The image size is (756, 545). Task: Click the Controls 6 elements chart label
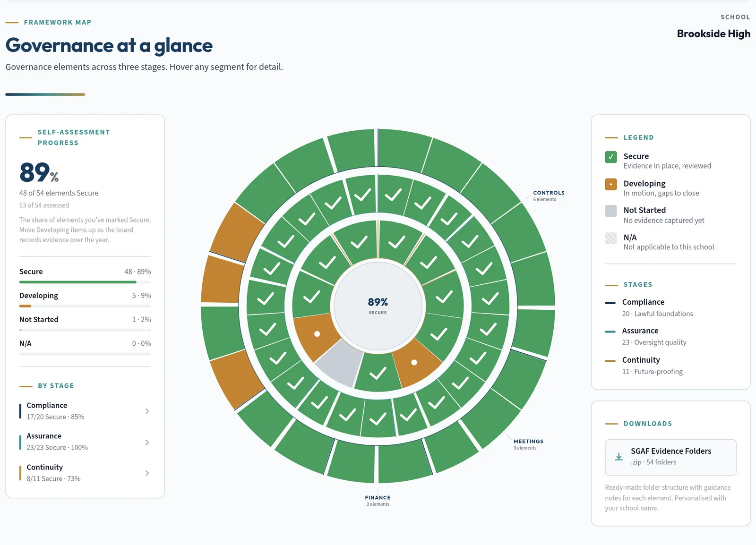pyautogui.click(x=549, y=196)
